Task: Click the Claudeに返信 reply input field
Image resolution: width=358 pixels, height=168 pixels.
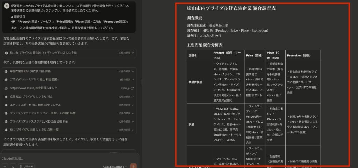Action: 69,159
